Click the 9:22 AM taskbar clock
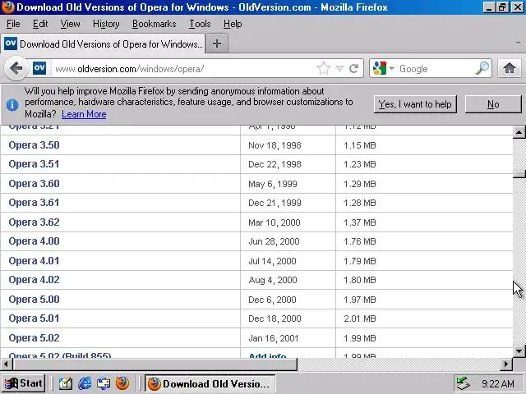This screenshot has width=526, height=394. click(498, 383)
